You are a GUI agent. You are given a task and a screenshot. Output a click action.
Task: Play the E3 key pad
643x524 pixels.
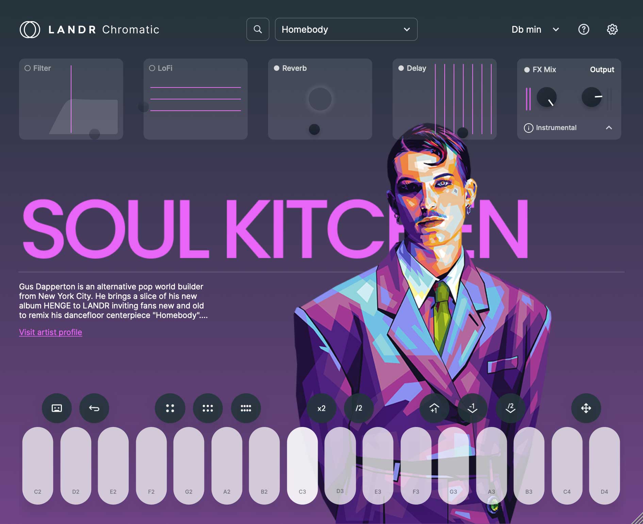point(378,466)
